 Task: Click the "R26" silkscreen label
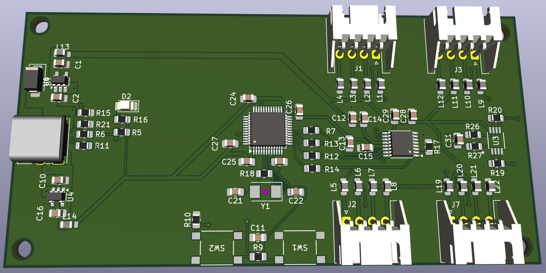point(472,126)
